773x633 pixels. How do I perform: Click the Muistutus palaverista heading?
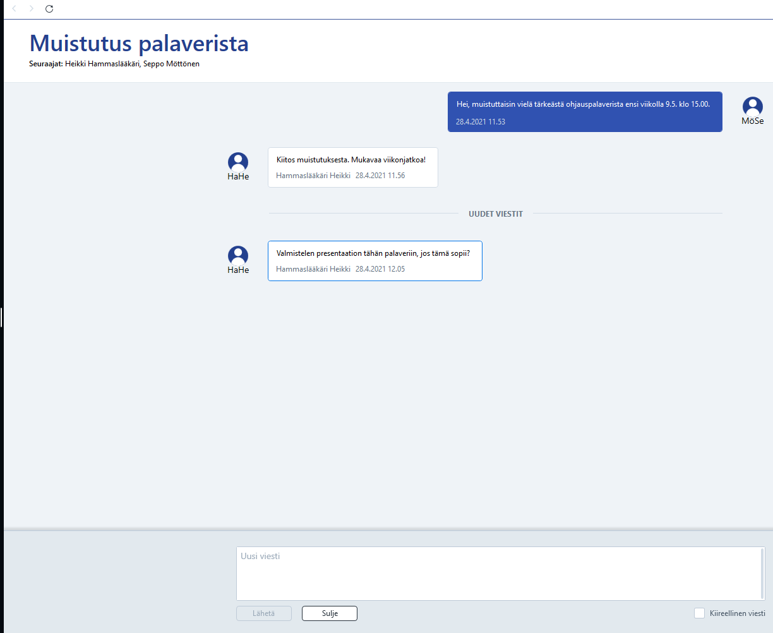pos(139,43)
